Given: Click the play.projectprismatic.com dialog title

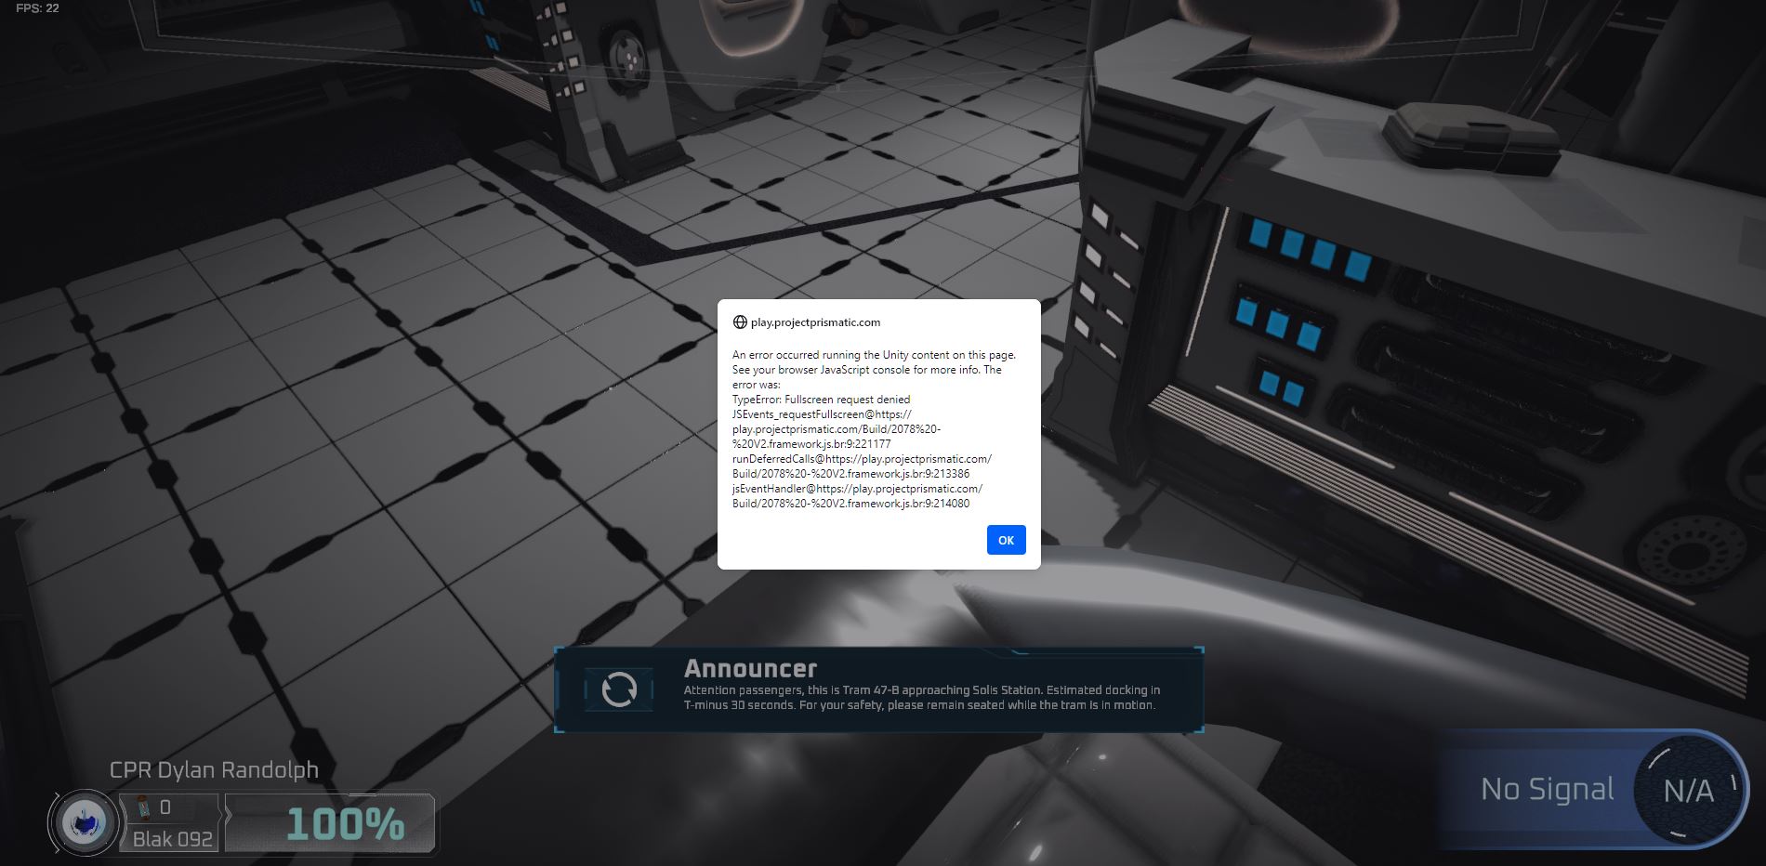Looking at the screenshot, I should point(815,322).
